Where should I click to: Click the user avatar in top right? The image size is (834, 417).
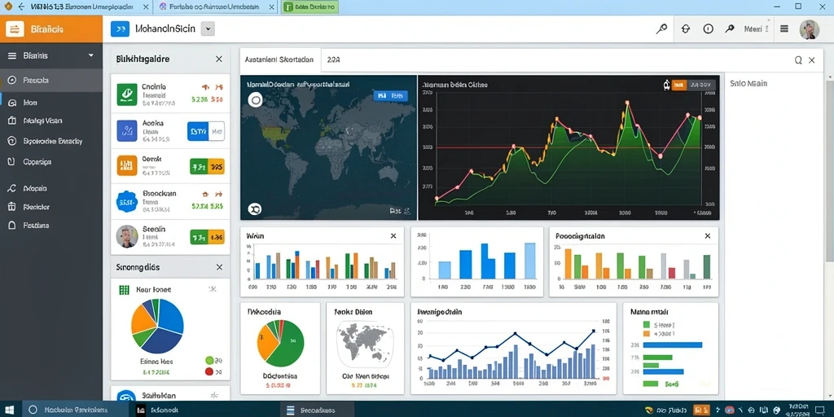pos(810,29)
